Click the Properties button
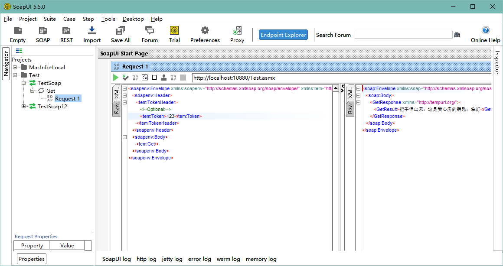 coord(31,259)
